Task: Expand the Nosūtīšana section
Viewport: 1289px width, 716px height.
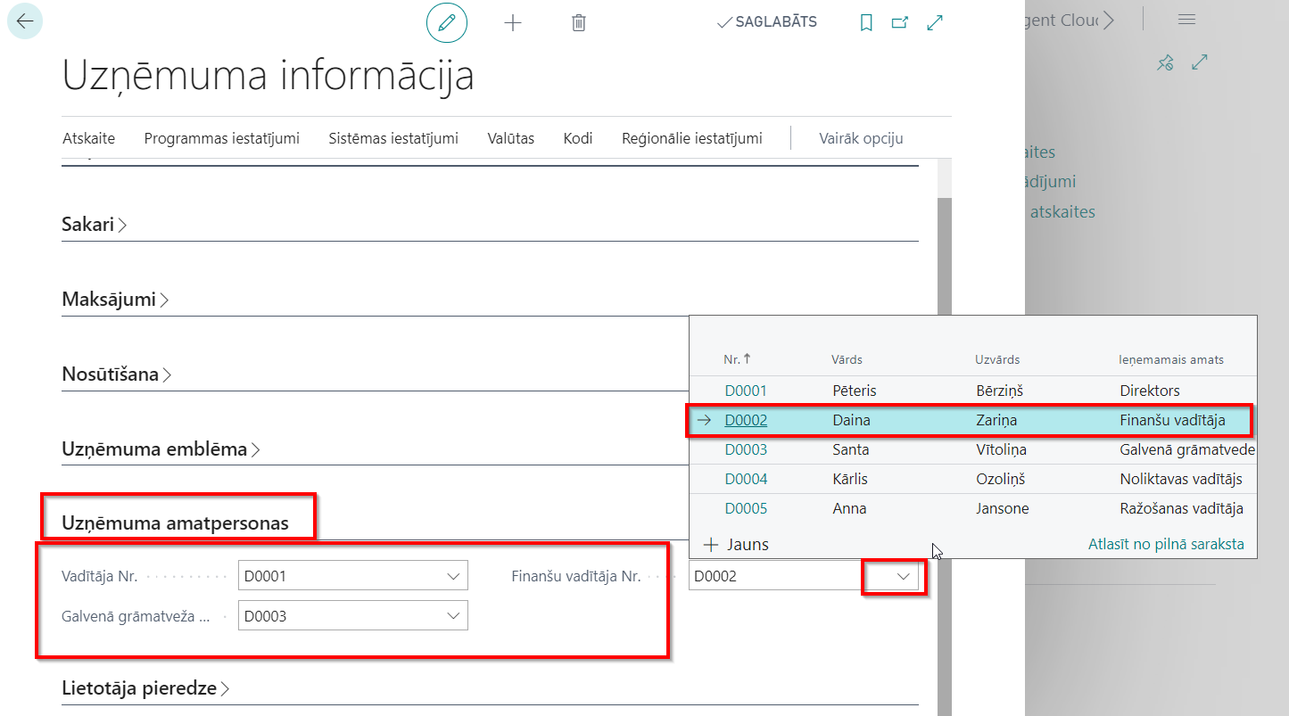Action: (117, 374)
